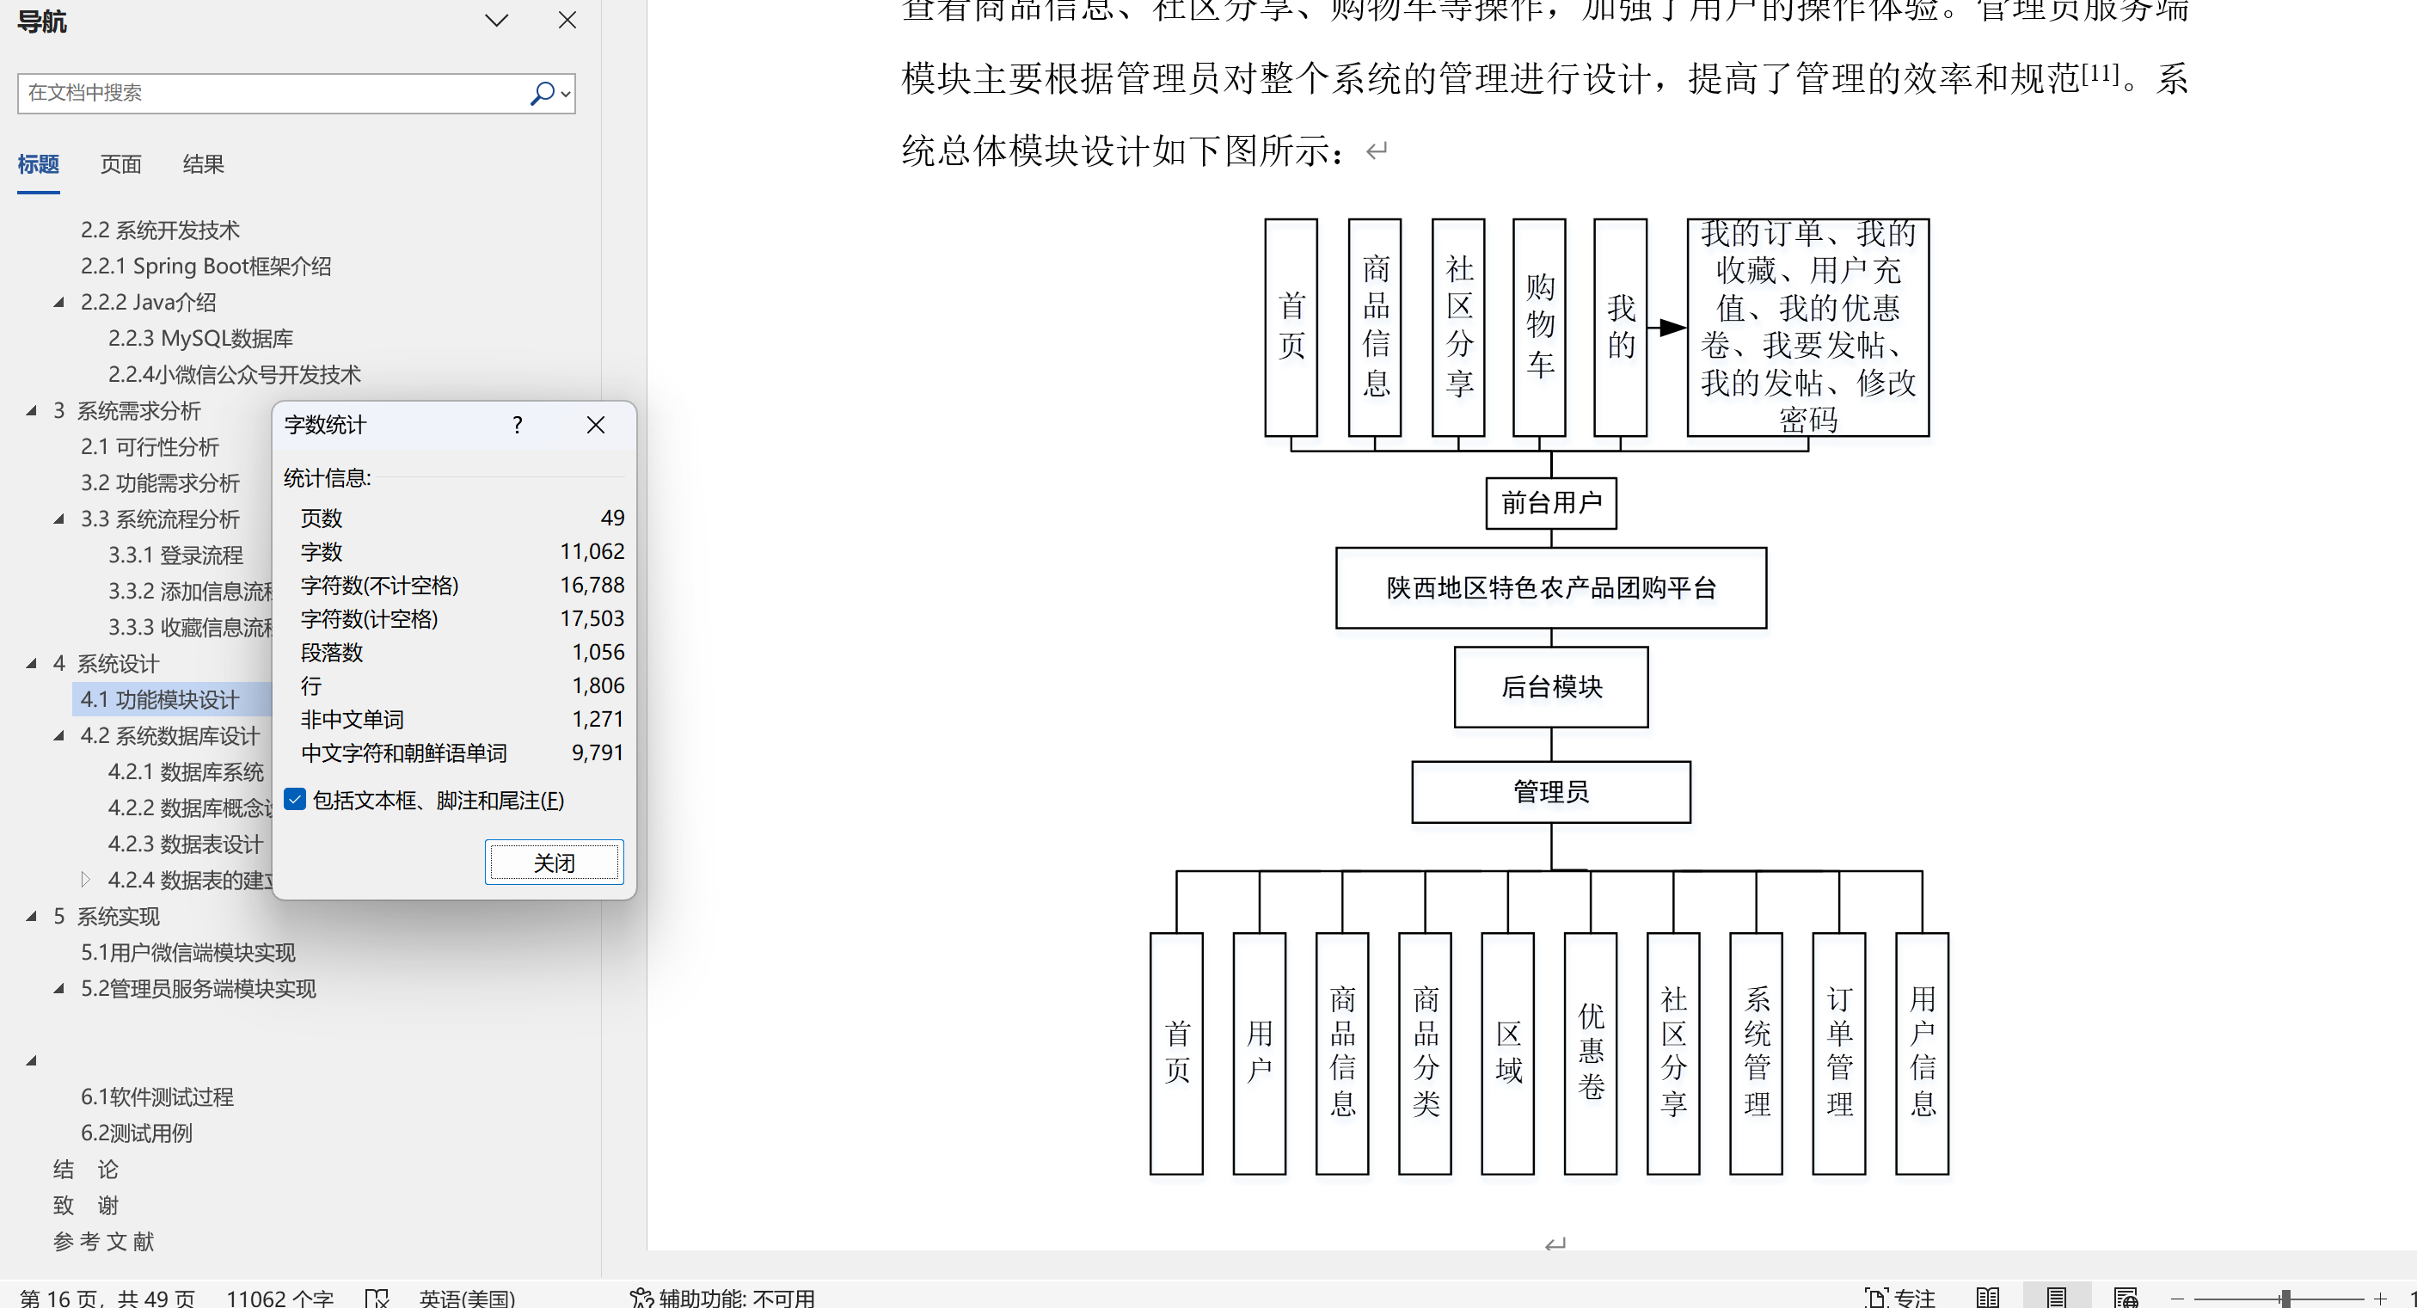Click the arrow next to 我的 box

click(x=1667, y=328)
